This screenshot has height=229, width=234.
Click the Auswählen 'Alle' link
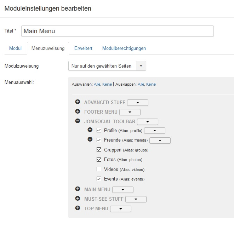click(x=97, y=84)
